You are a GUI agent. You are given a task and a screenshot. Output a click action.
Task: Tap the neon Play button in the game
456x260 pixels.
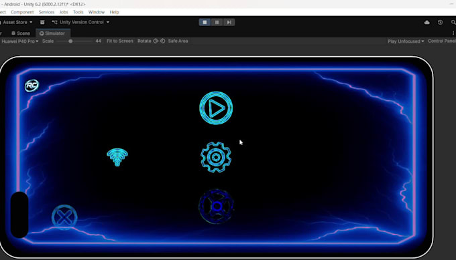point(216,108)
